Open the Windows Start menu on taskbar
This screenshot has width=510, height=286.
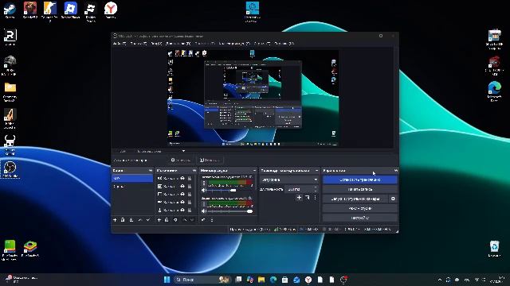[167, 280]
